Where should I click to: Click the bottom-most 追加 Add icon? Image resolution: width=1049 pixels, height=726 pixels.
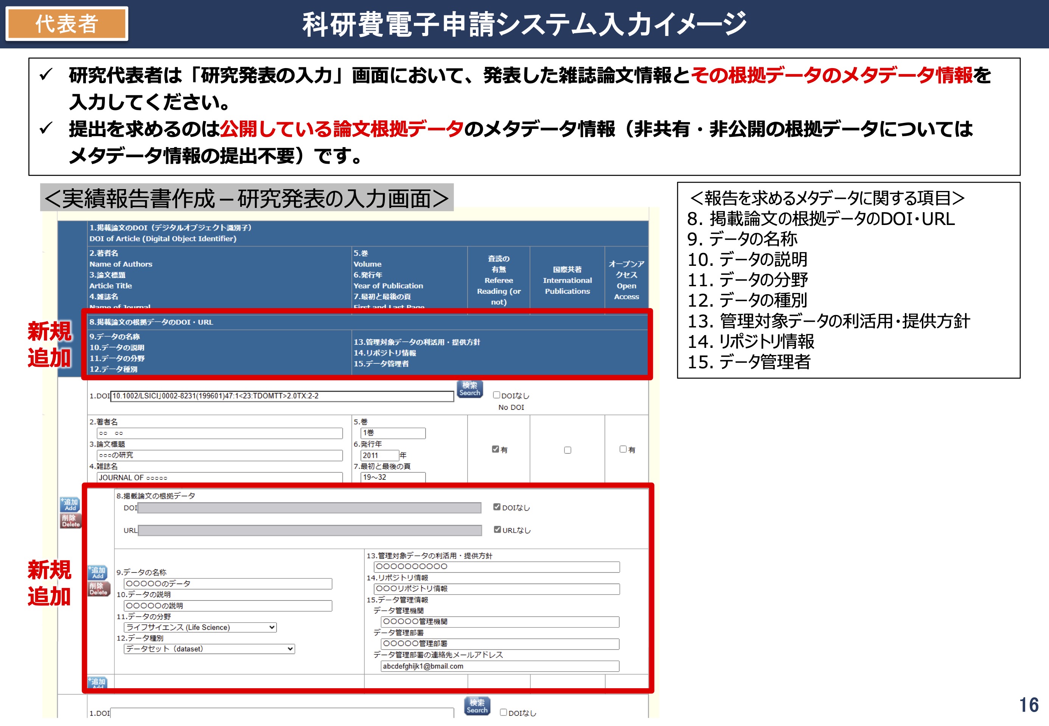point(97,683)
